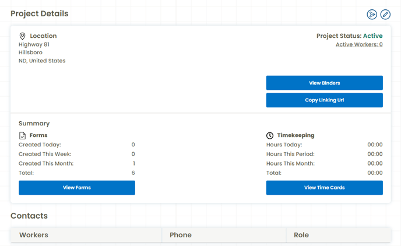This screenshot has height=246, width=401.
Task: Open View Forms
Action: pyautogui.click(x=77, y=188)
